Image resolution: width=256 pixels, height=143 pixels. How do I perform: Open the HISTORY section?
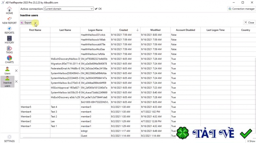(9, 40)
